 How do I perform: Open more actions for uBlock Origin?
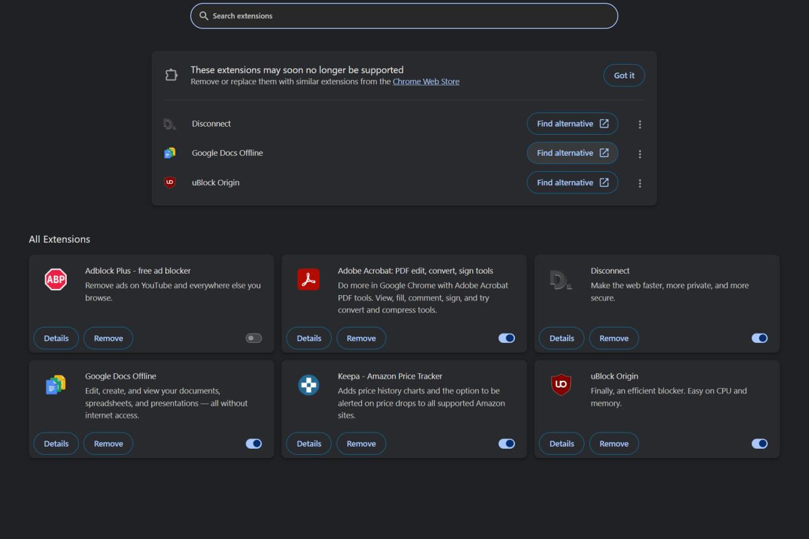(x=640, y=183)
